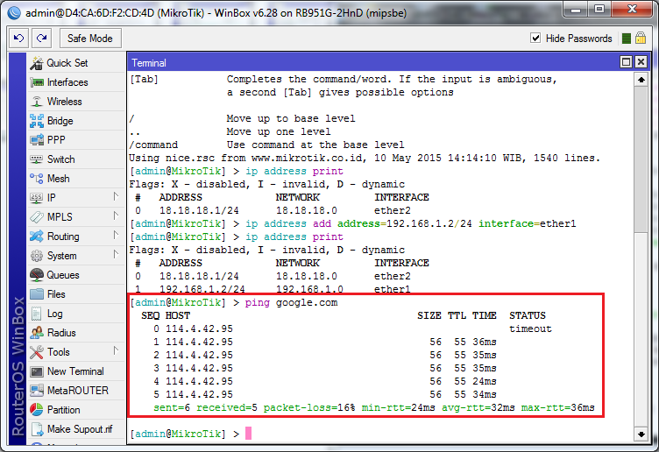Click the terminal prompt cursor

tap(248, 433)
